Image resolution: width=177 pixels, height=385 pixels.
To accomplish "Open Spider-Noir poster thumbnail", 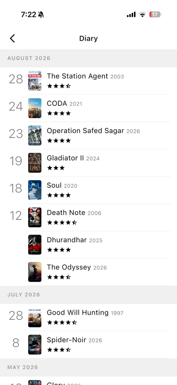I will (35, 344).
